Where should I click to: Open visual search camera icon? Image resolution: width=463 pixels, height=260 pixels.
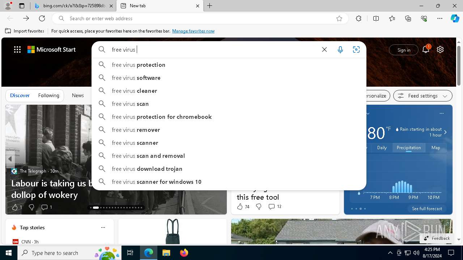click(356, 49)
